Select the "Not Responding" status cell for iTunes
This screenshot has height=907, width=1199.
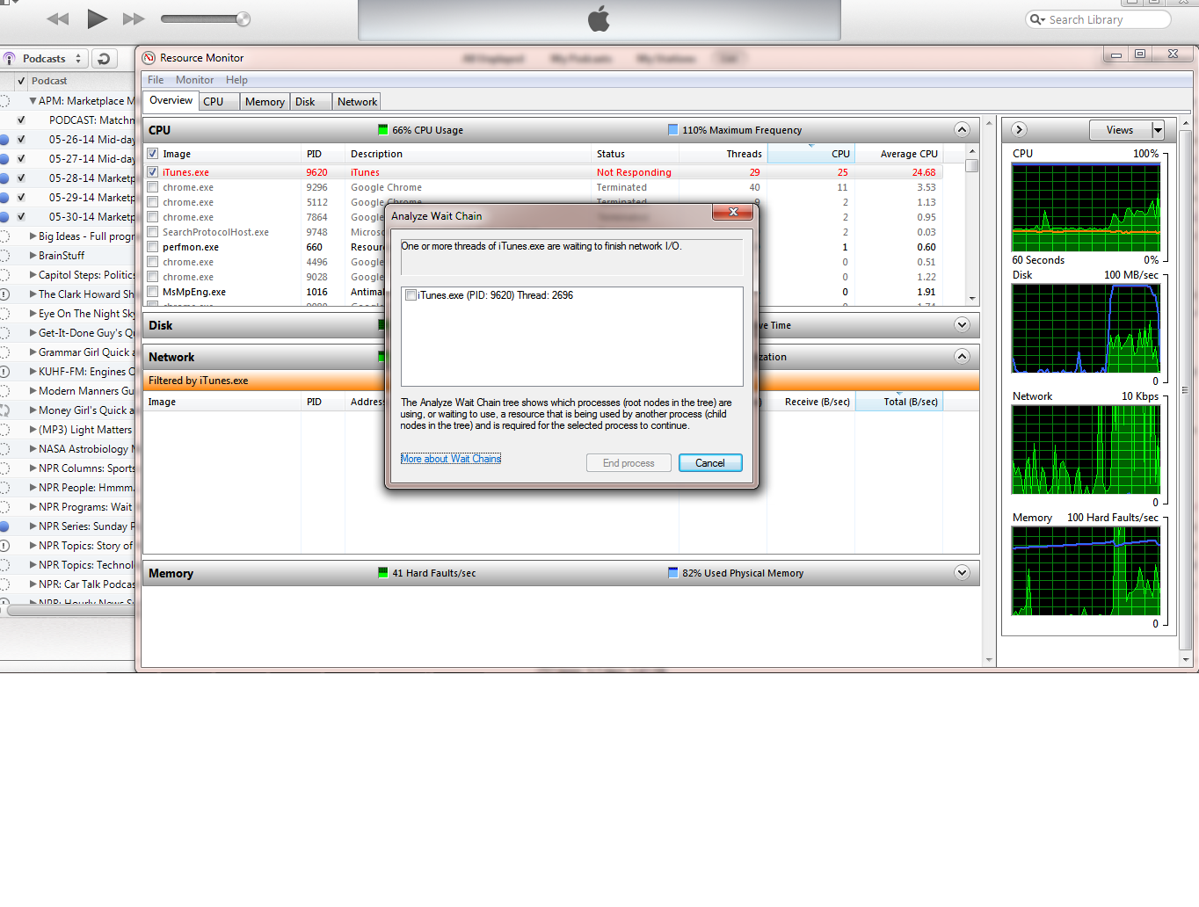634,172
